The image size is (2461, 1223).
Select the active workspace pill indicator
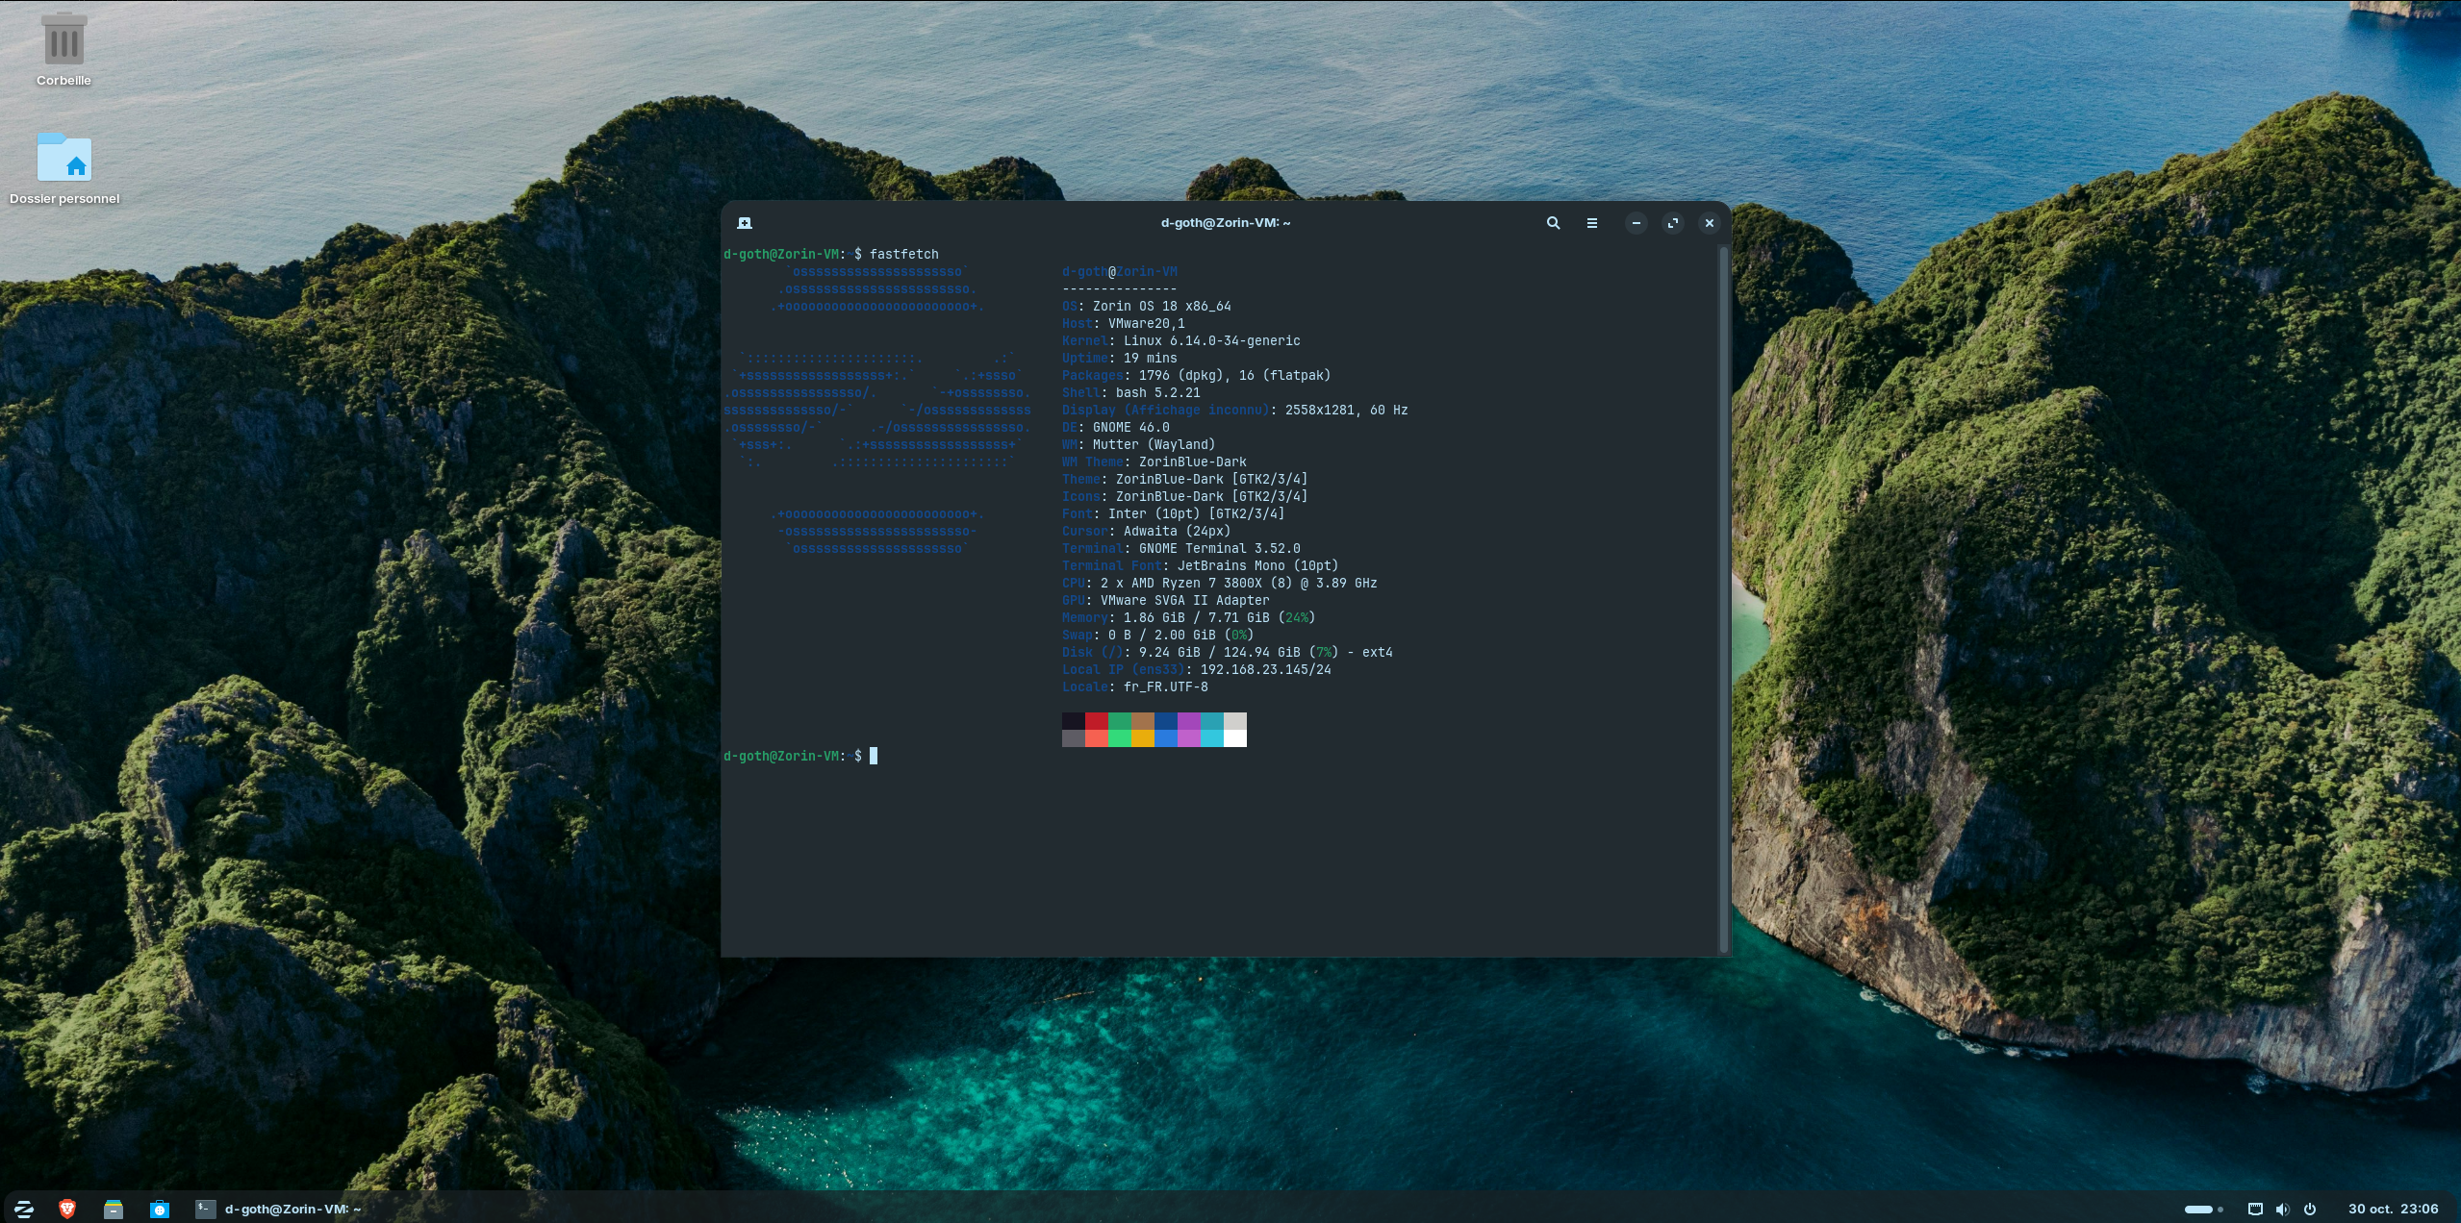[2198, 1210]
